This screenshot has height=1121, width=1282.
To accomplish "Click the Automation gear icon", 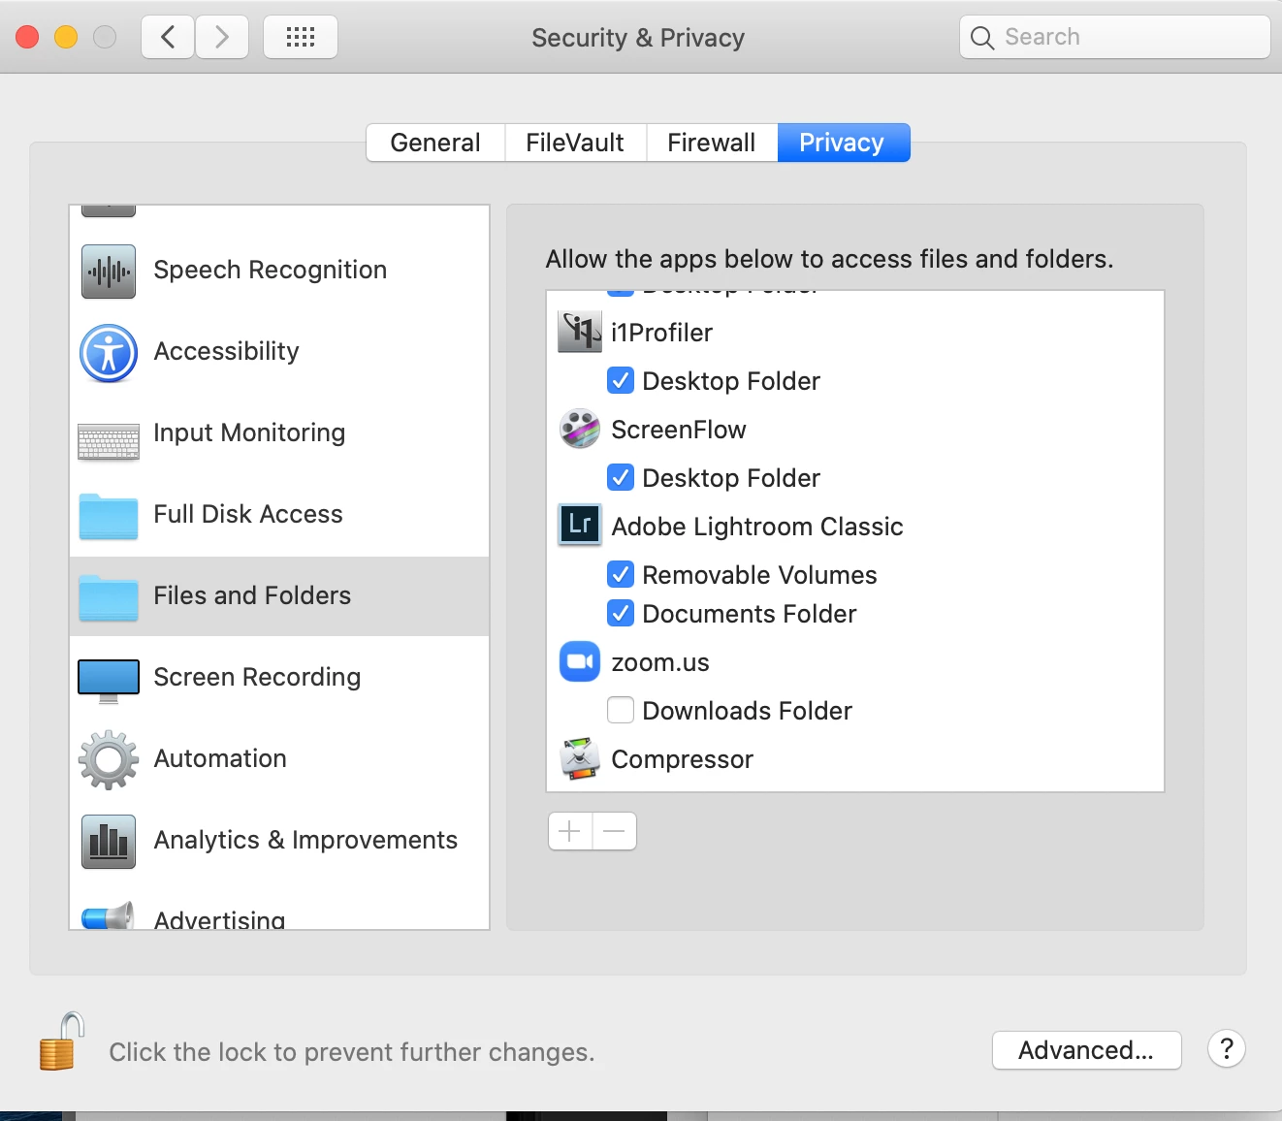I will [109, 760].
